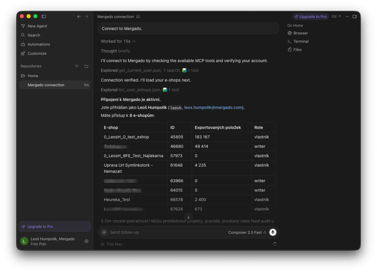The image size is (377, 272).
Task: Click the microphone voice input button
Action: click(273, 232)
